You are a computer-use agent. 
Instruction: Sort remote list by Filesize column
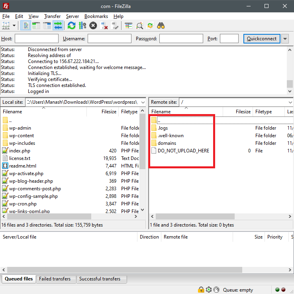(238, 112)
